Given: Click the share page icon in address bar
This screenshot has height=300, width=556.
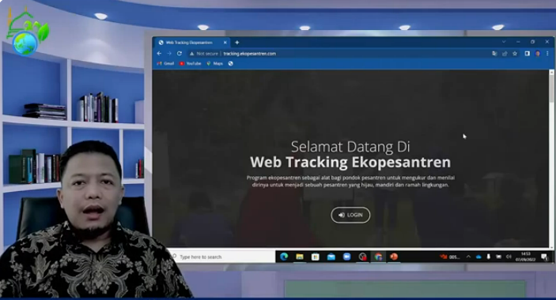Looking at the screenshot, I should pos(505,54).
